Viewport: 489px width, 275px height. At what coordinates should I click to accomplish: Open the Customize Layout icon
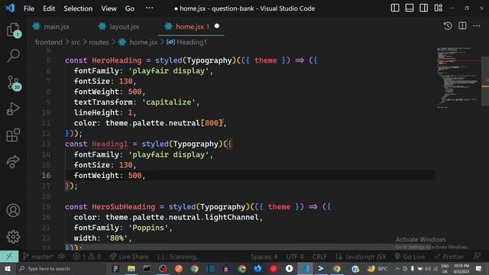[438, 8]
